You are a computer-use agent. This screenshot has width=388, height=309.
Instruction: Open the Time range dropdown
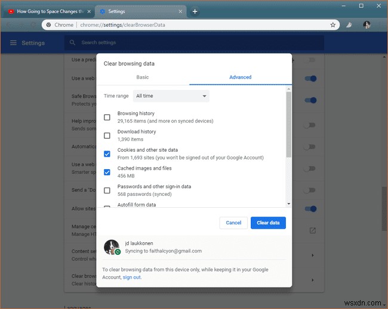pyautogui.click(x=171, y=96)
